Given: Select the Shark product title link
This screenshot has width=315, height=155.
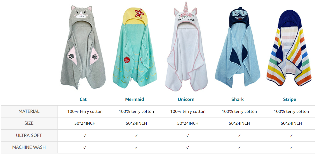Looking at the screenshot, I should coord(238,99).
